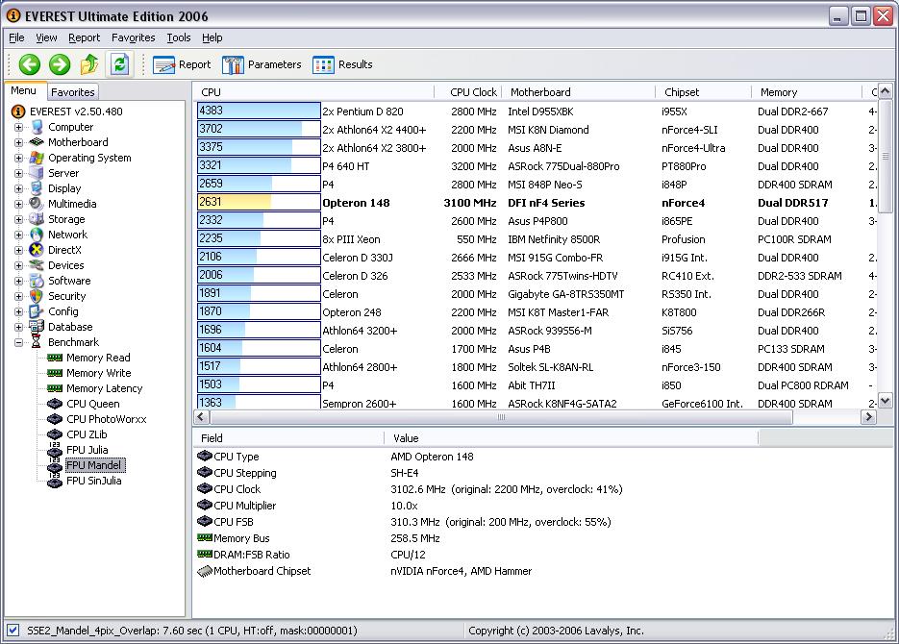Screen dimensions: 899x644
Task: Expand the Operating System tree node
Action: coord(18,159)
